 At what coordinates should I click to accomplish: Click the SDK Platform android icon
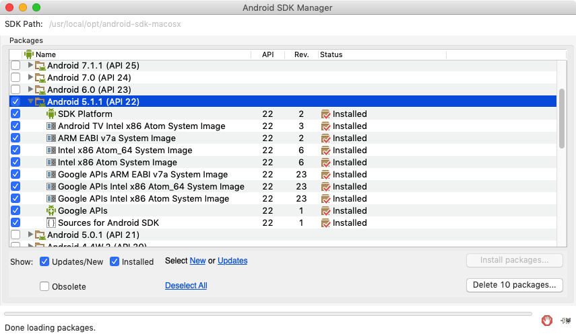(51, 114)
